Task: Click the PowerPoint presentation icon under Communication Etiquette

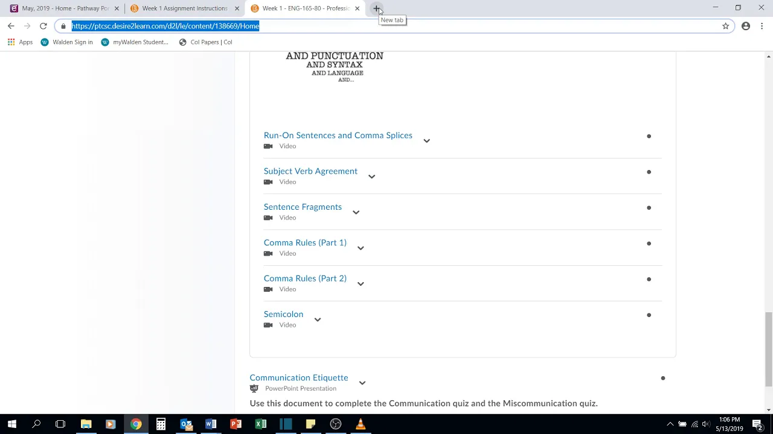Action: [x=254, y=388]
